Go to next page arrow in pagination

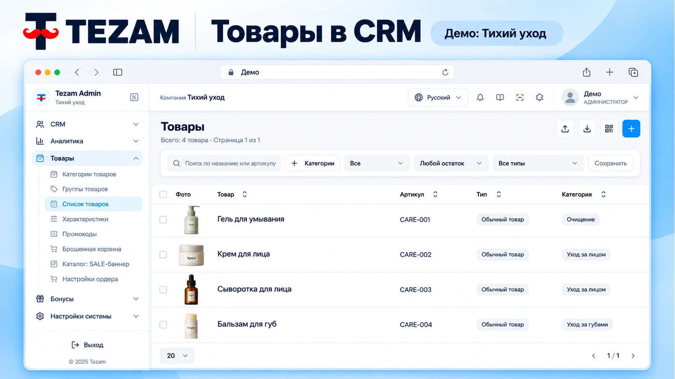[633, 356]
